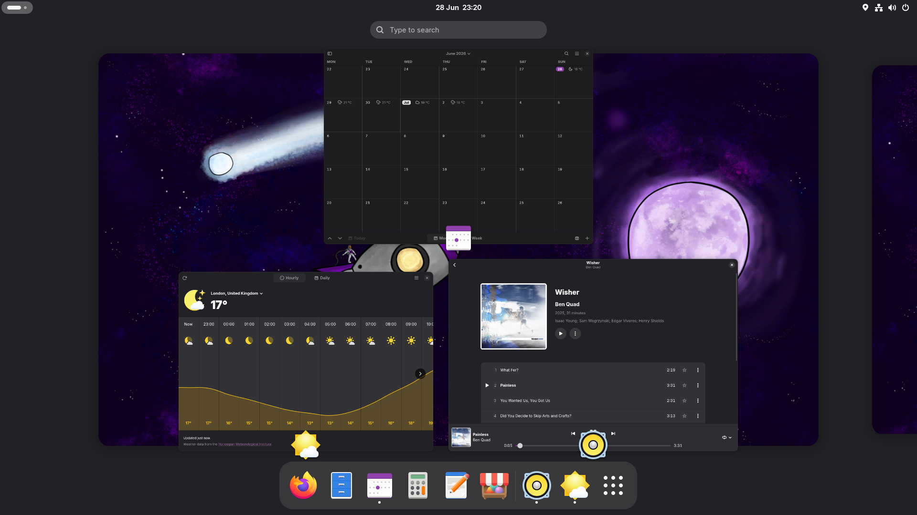This screenshot has width=917, height=515.
Task: Click the Today button in Calendar
Action: (x=357, y=238)
